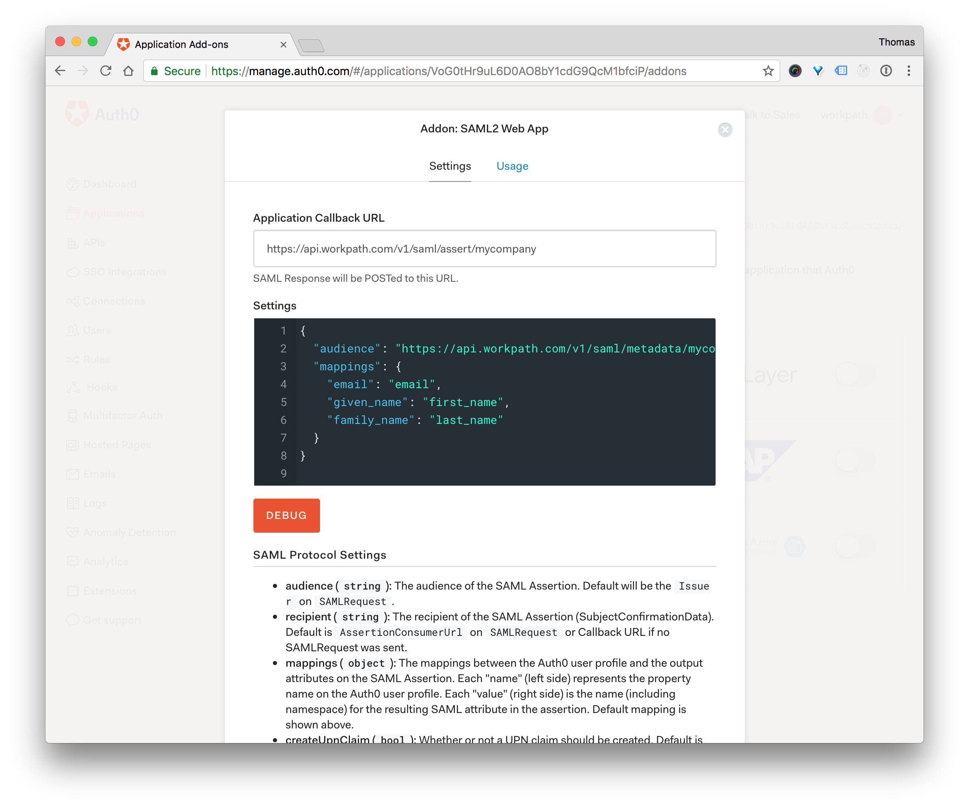Bookmark this page with the star icon

pos(768,71)
